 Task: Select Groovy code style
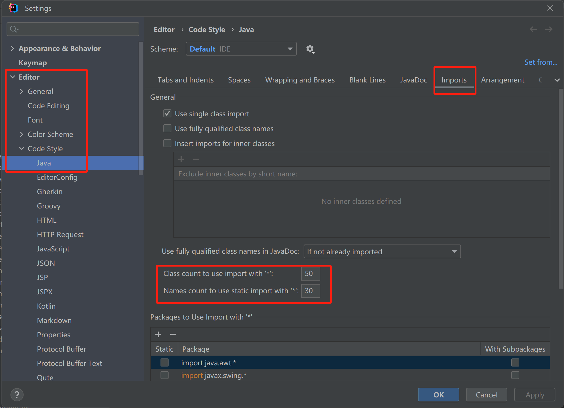pyautogui.click(x=49, y=206)
